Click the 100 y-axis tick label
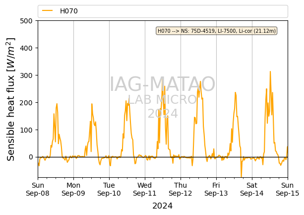 [x=26, y=130]
